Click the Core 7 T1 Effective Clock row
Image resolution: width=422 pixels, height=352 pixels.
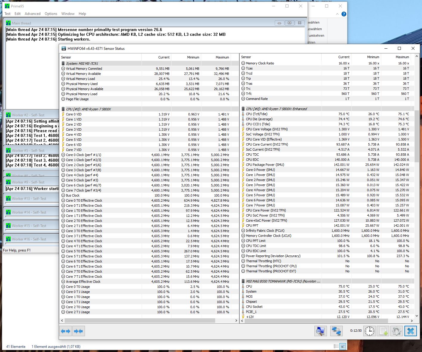pos(149,277)
